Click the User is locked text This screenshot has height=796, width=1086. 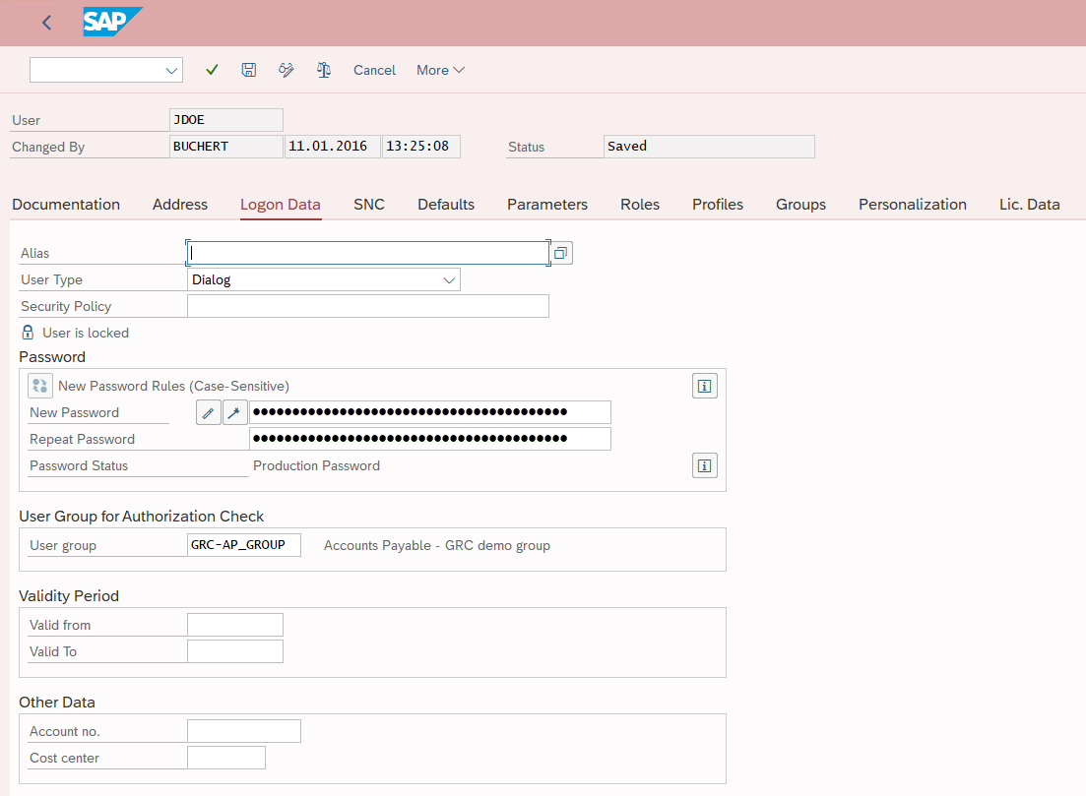coord(86,333)
